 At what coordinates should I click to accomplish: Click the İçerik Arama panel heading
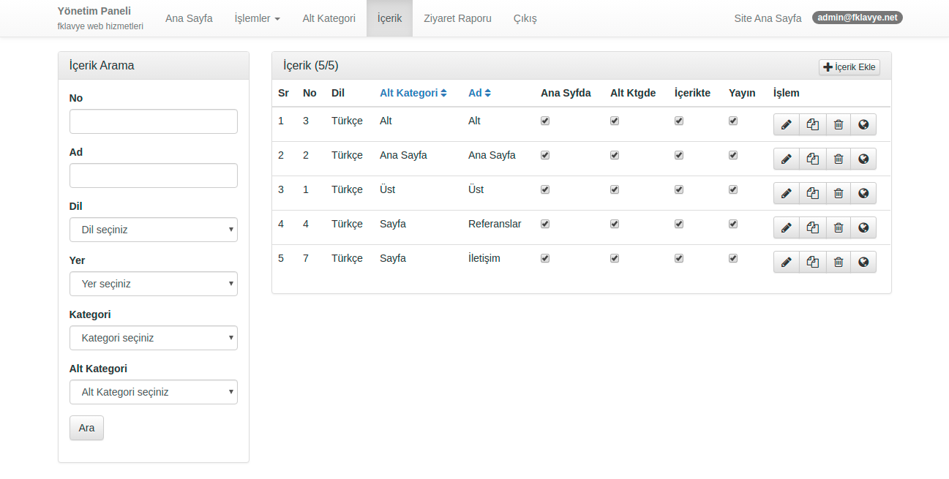point(154,65)
